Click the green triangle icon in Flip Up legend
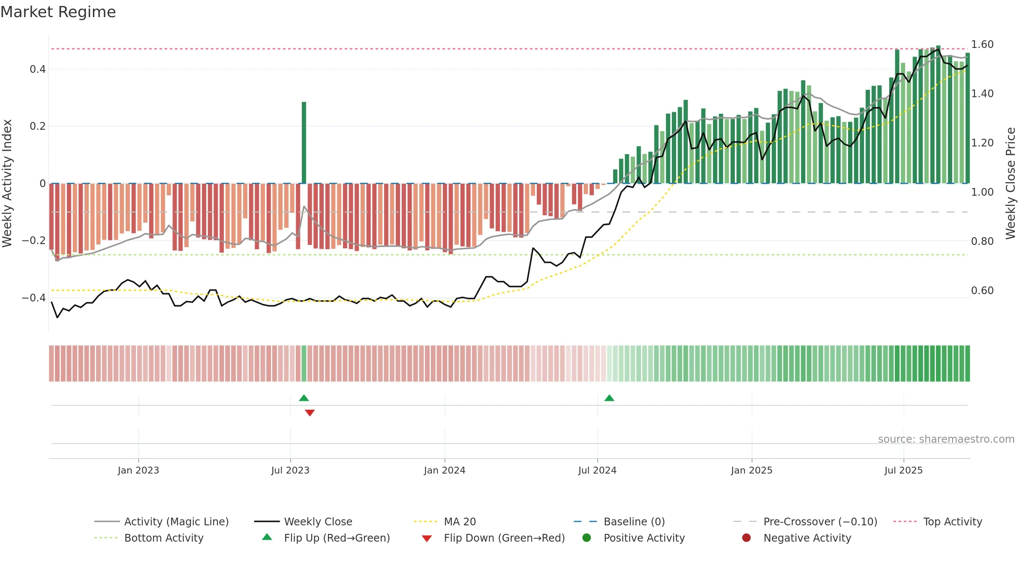 tap(267, 537)
